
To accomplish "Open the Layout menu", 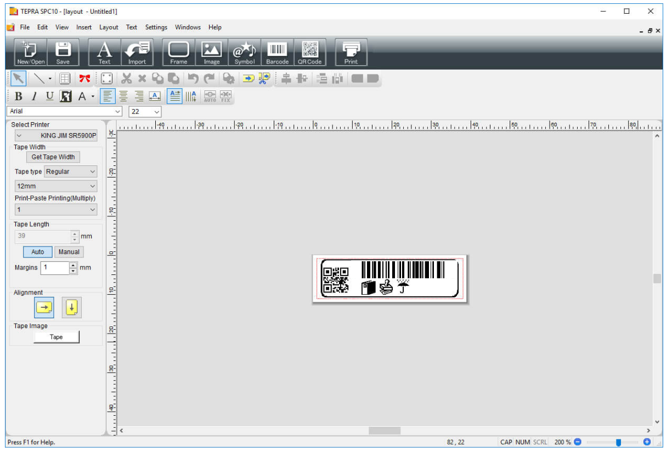I will [x=109, y=27].
